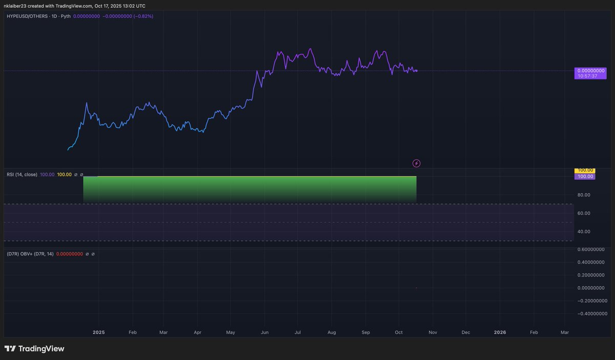Click the yellow 100.00 label on RSI axis

(584, 170)
